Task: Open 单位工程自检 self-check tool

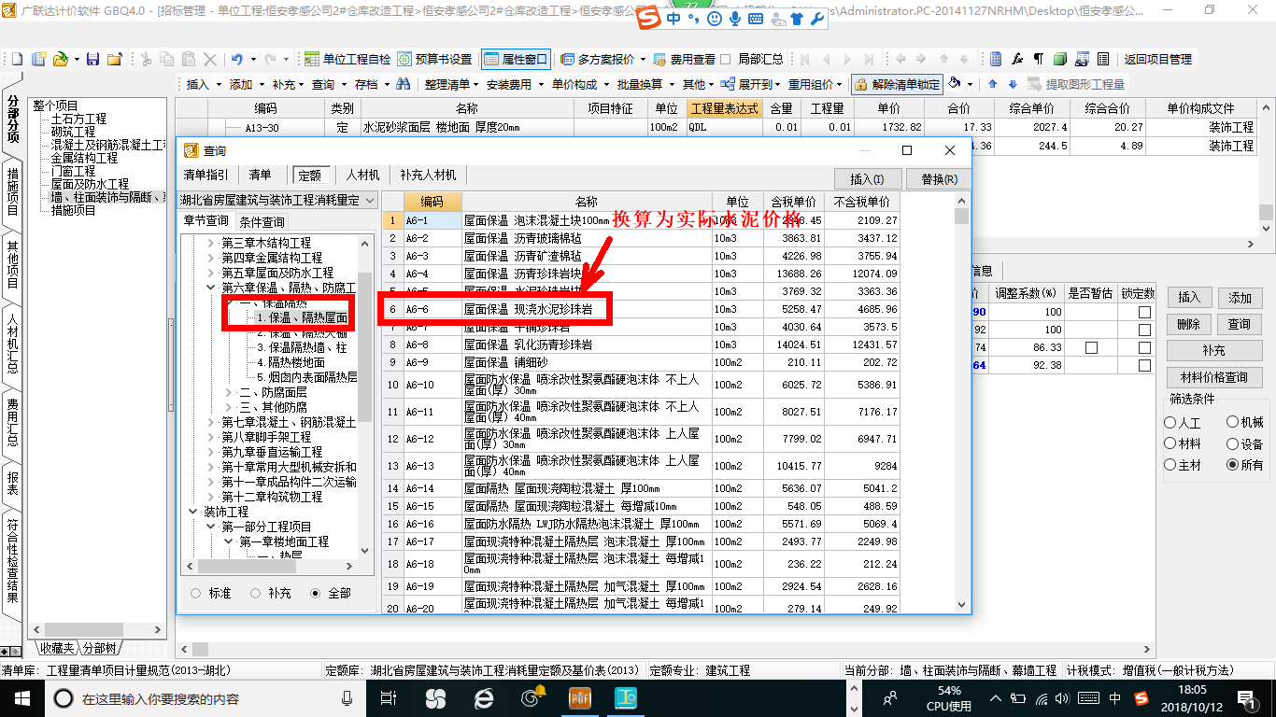Action: (347, 59)
